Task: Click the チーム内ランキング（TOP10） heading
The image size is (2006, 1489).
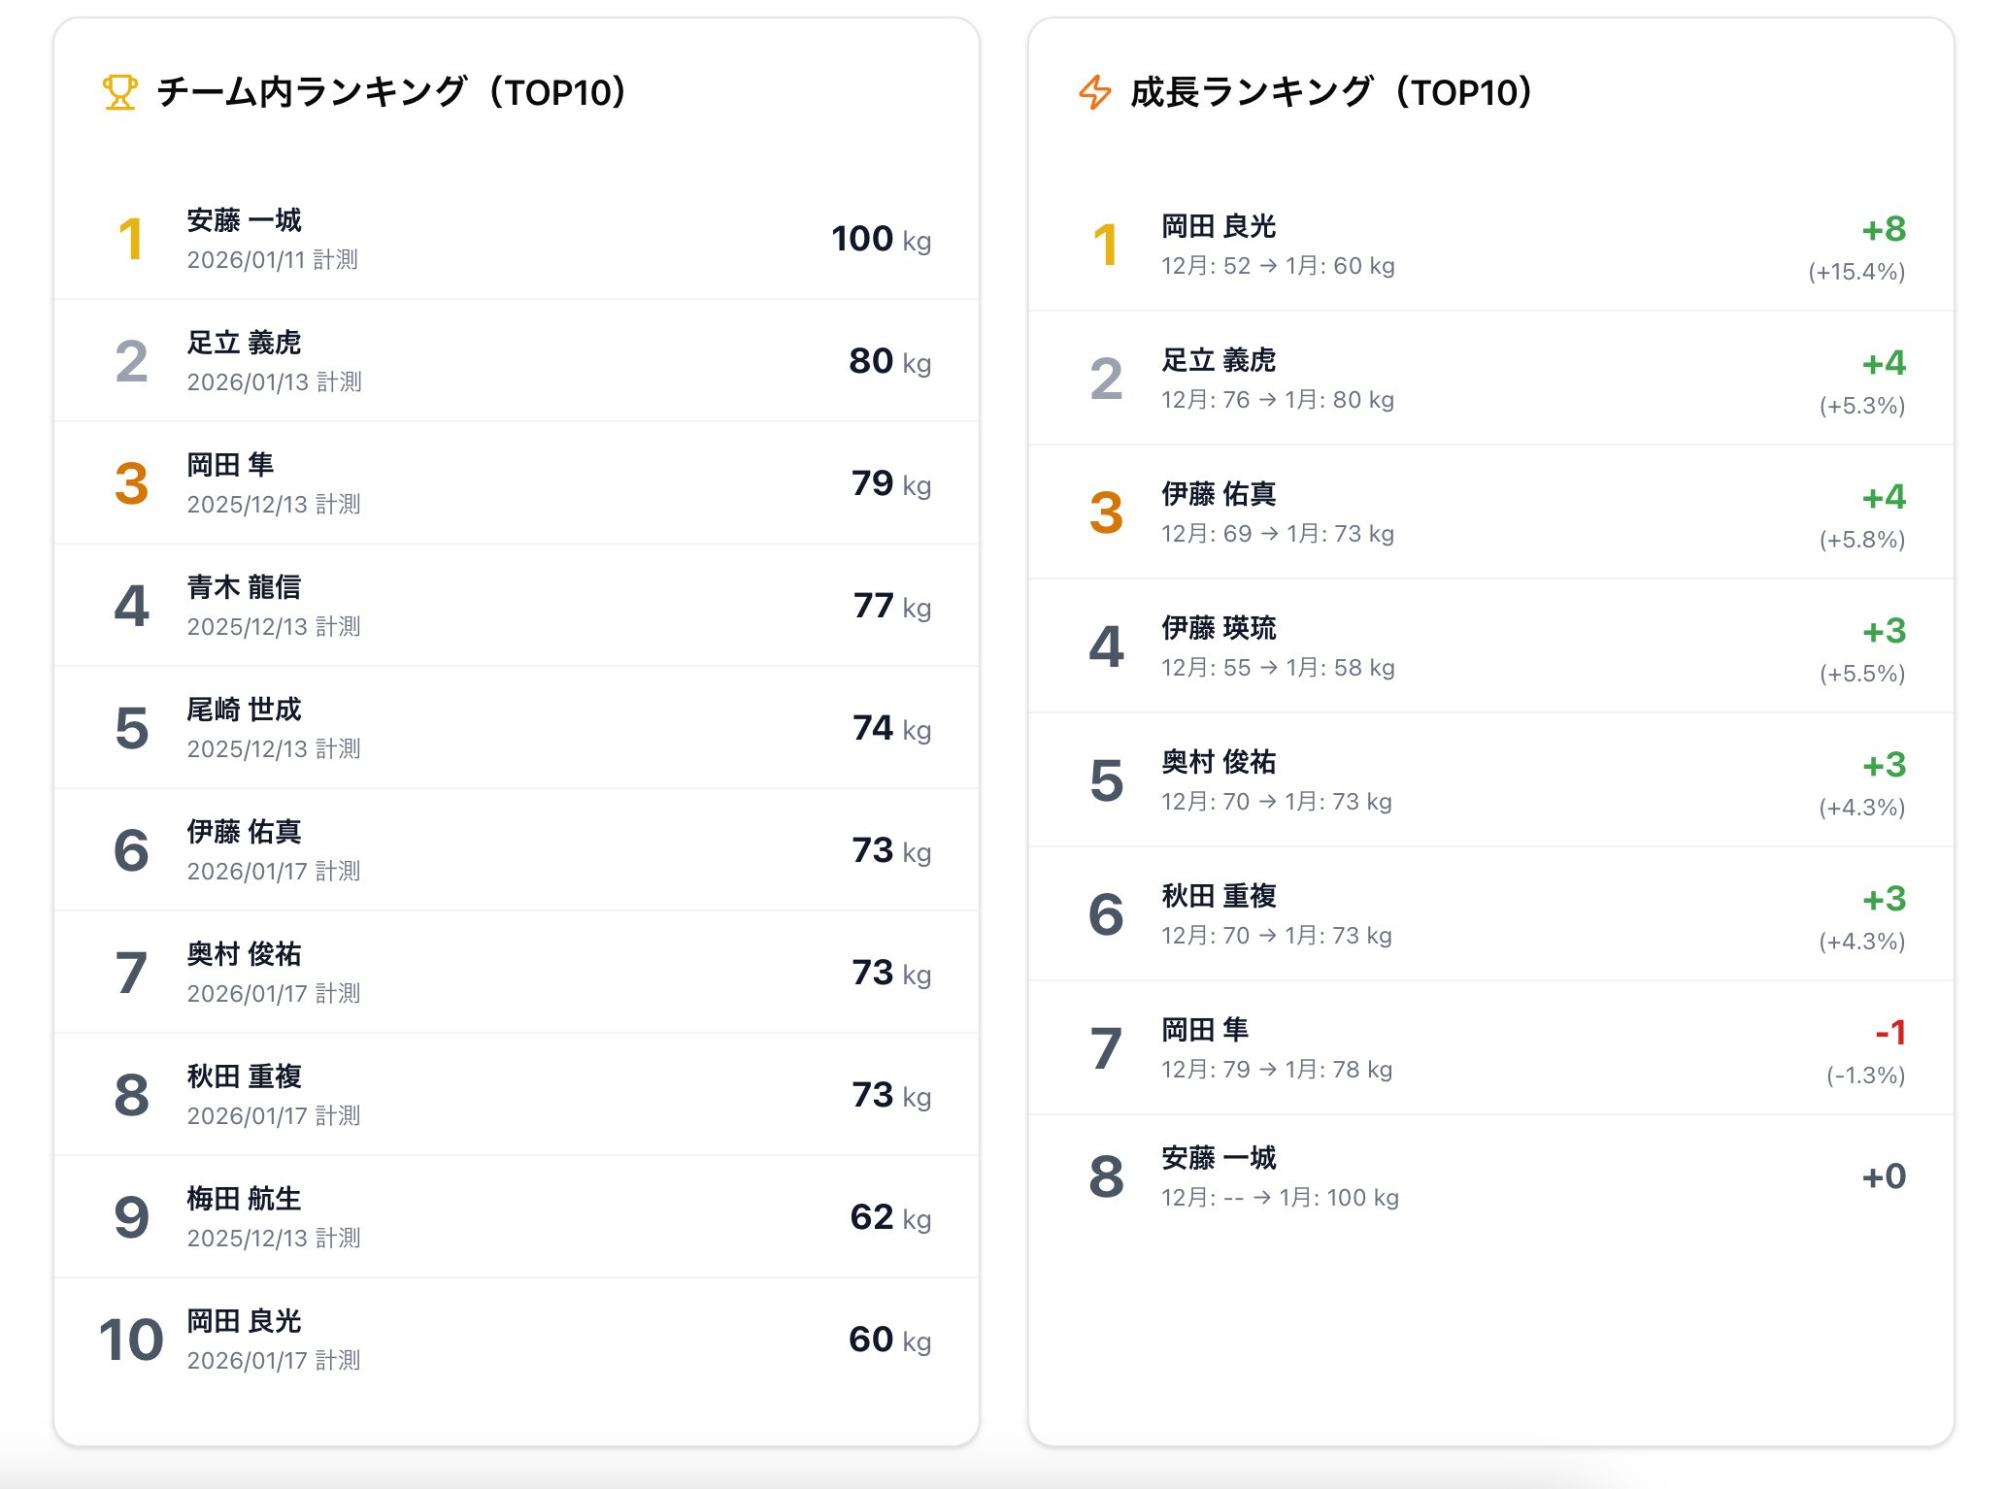Action: point(391,92)
